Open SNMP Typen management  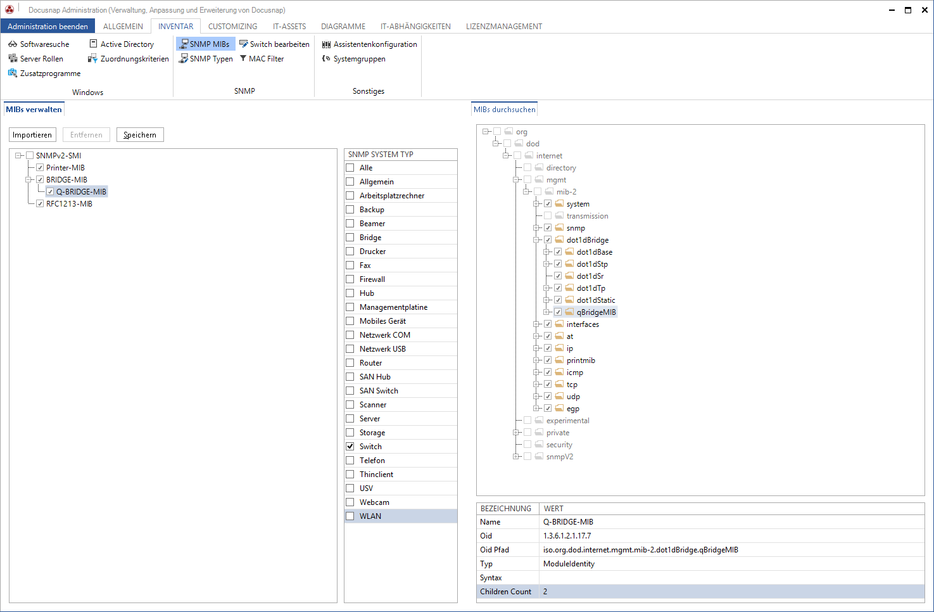click(x=206, y=59)
